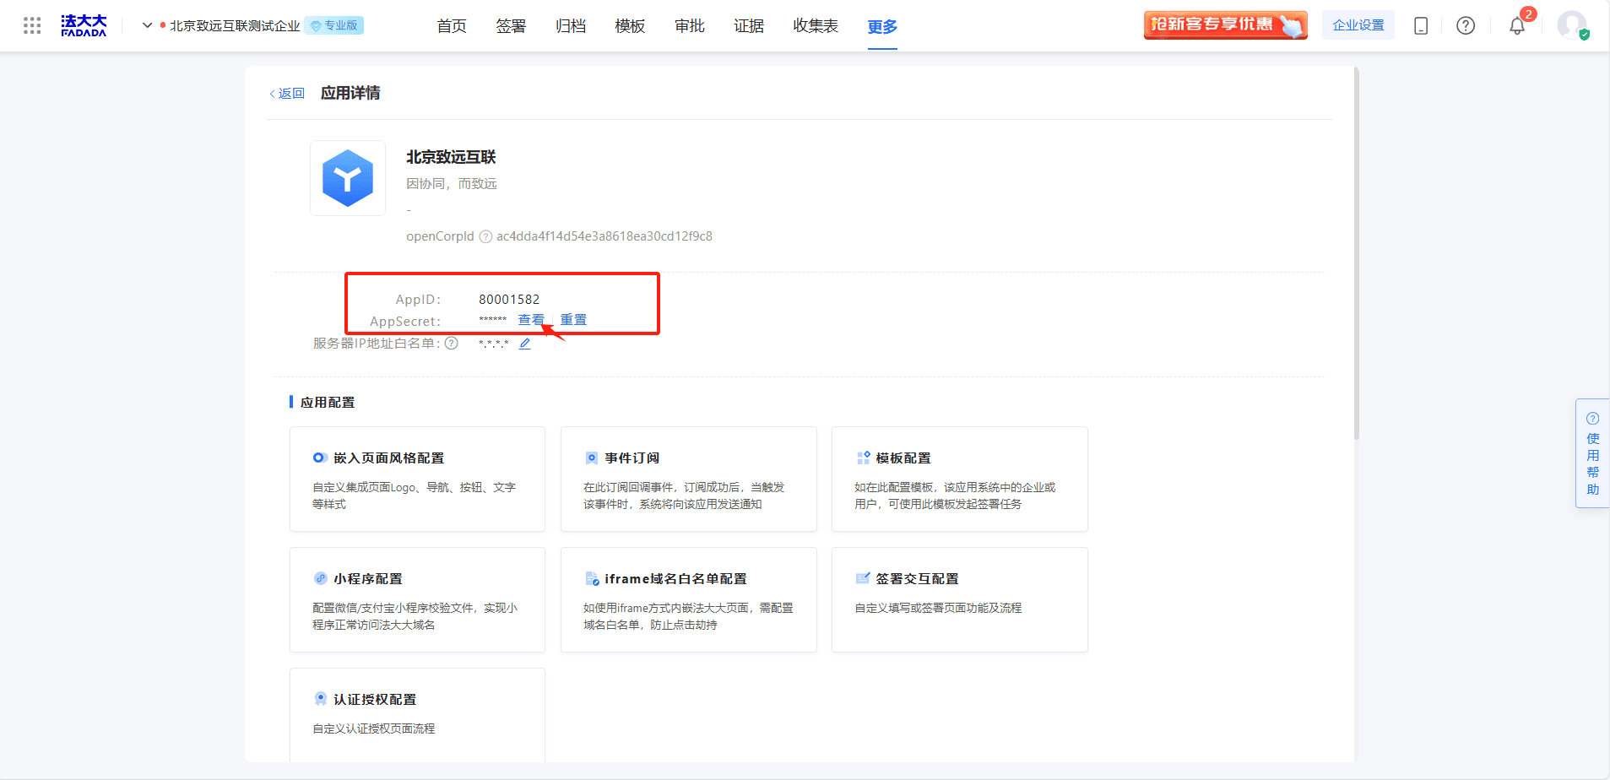
Task: Click the AppID value 80001582
Action: click(x=509, y=300)
